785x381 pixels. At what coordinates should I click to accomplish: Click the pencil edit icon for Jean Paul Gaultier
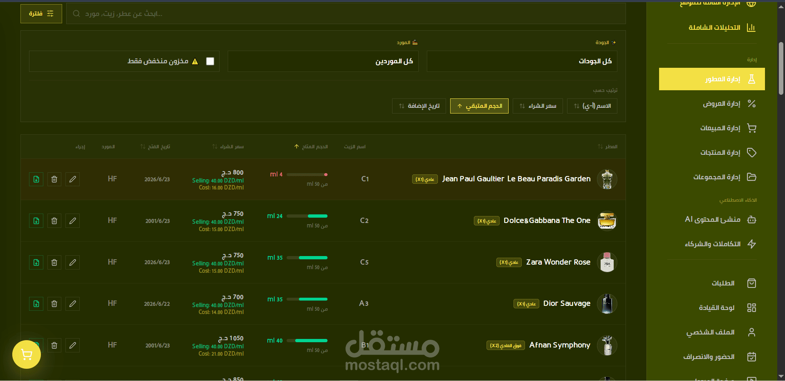[x=73, y=179]
